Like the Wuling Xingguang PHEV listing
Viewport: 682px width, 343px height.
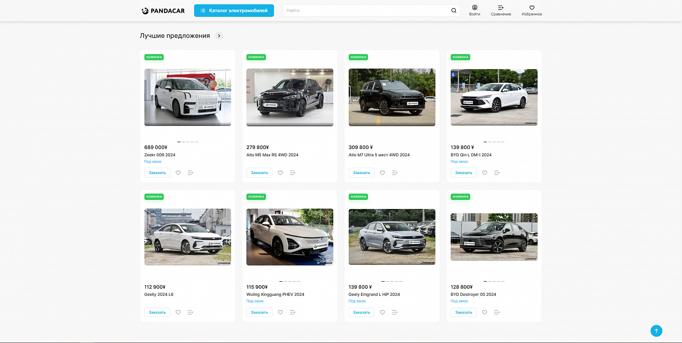click(281, 312)
